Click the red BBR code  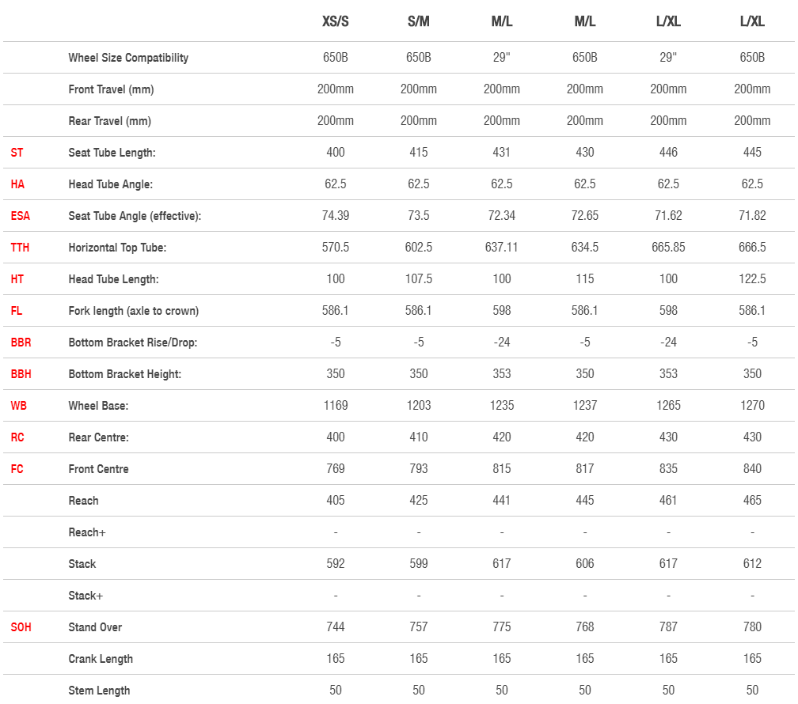pyautogui.click(x=21, y=343)
